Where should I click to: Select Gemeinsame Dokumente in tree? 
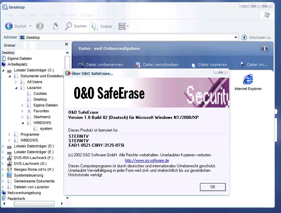(34, 181)
